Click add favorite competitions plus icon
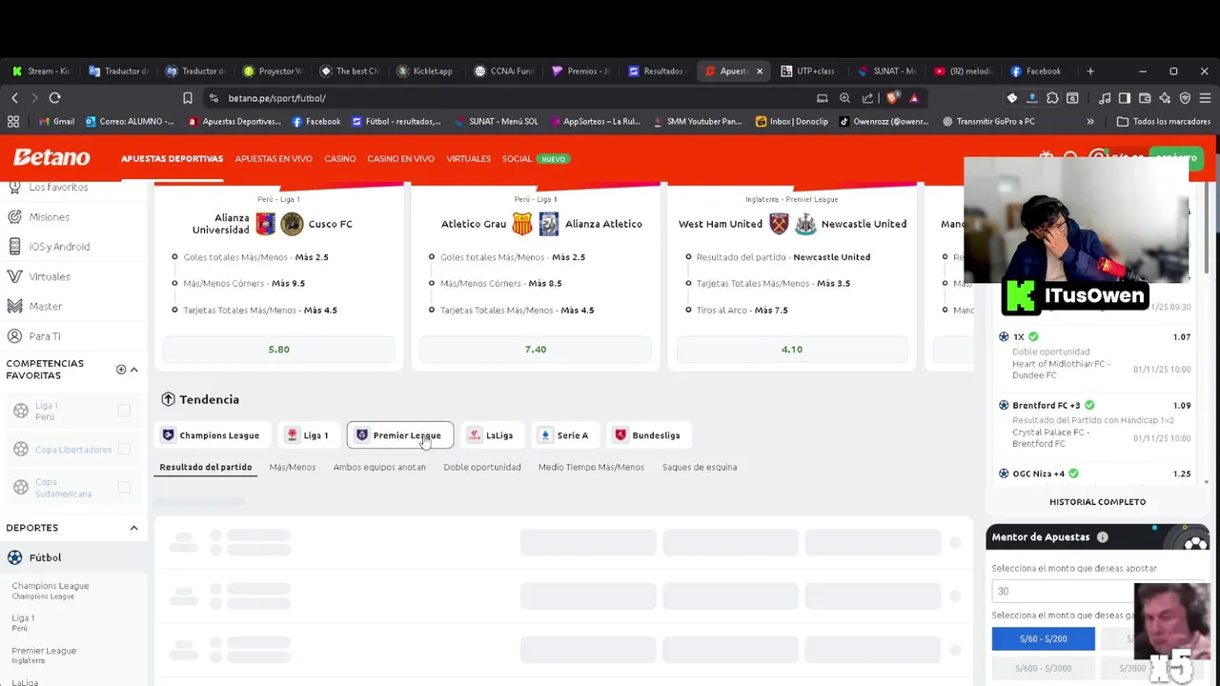 (120, 369)
